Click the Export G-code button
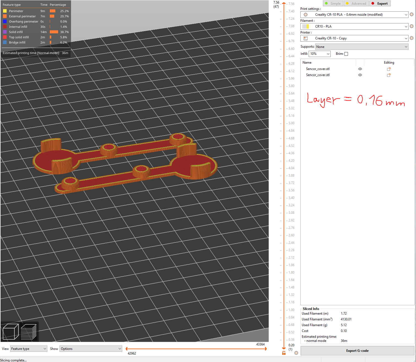This screenshot has height=362, width=416. (x=357, y=351)
